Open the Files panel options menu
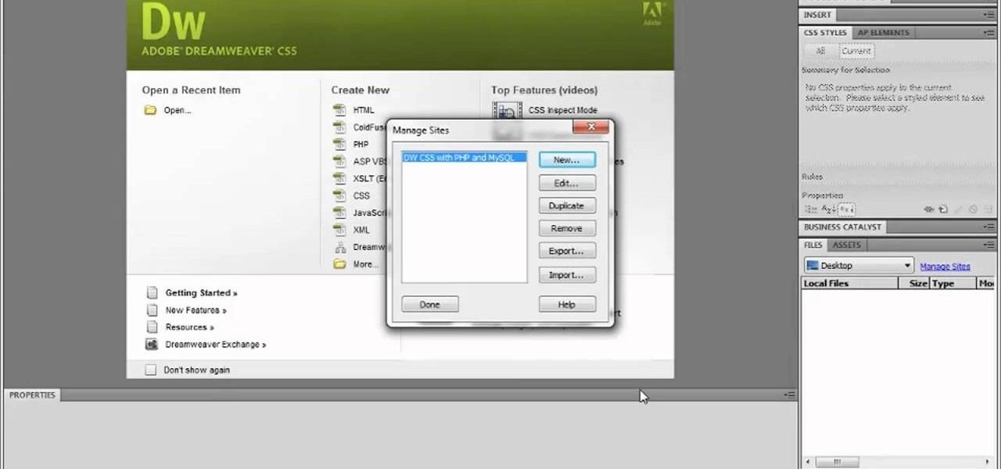Screen dimensions: 1001x469 tap(990, 245)
